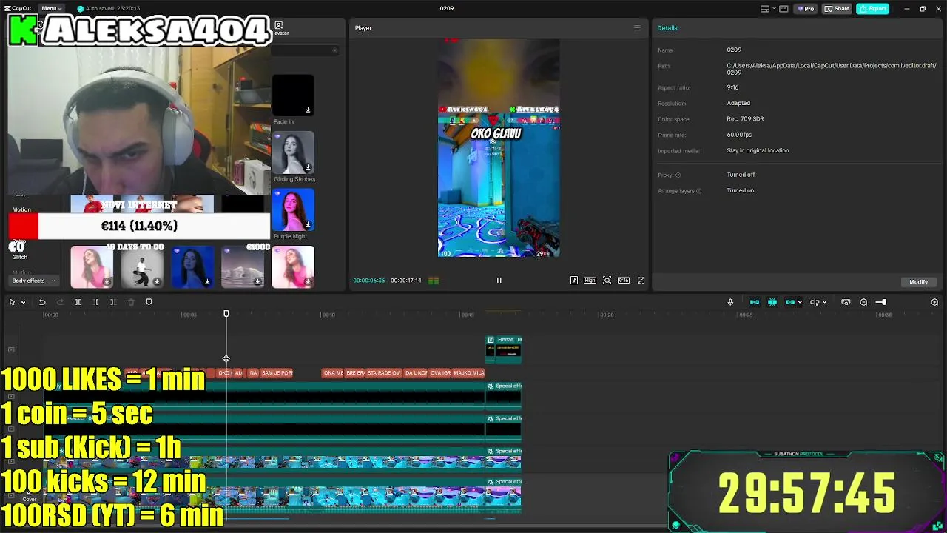Delete right of playhead with trim-right icon

(112, 302)
